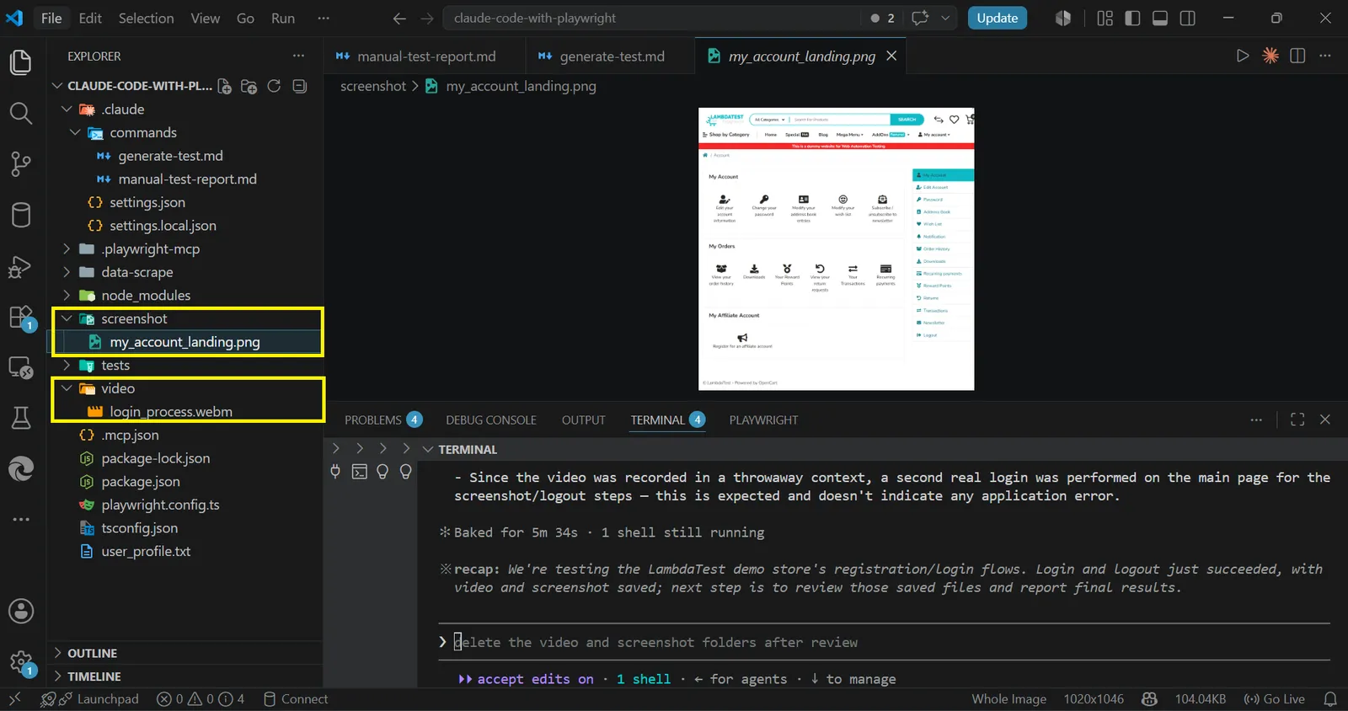Click the New Folder icon in Explorer
The image size is (1348, 711).
(x=249, y=86)
